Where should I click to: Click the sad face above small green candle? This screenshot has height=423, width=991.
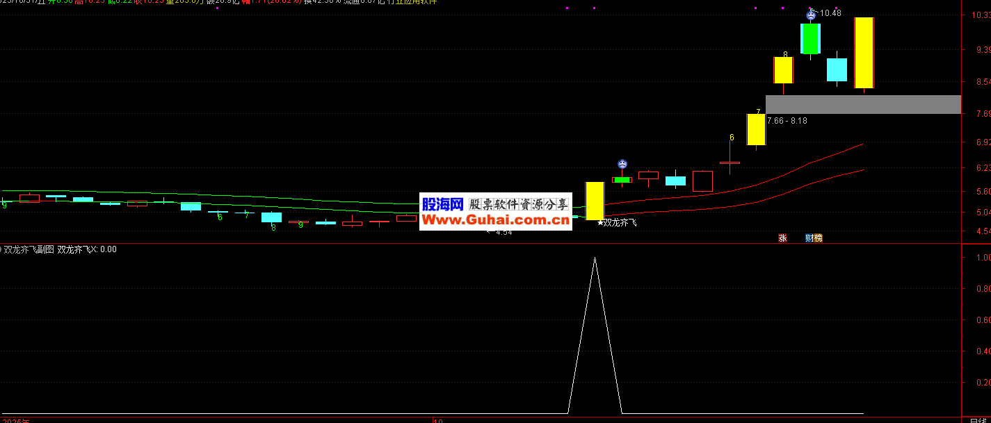tap(622, 164)
